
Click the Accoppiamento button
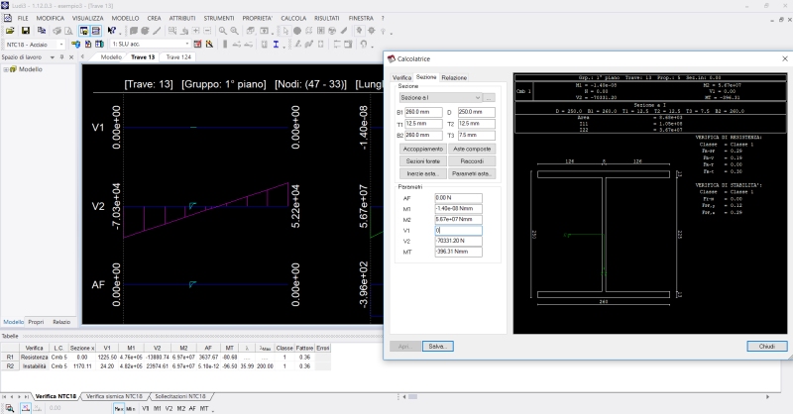click(x=422, y=149)
